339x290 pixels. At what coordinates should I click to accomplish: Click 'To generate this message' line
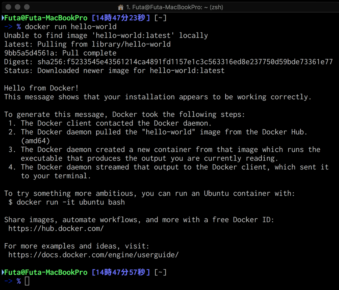(125, 115)
